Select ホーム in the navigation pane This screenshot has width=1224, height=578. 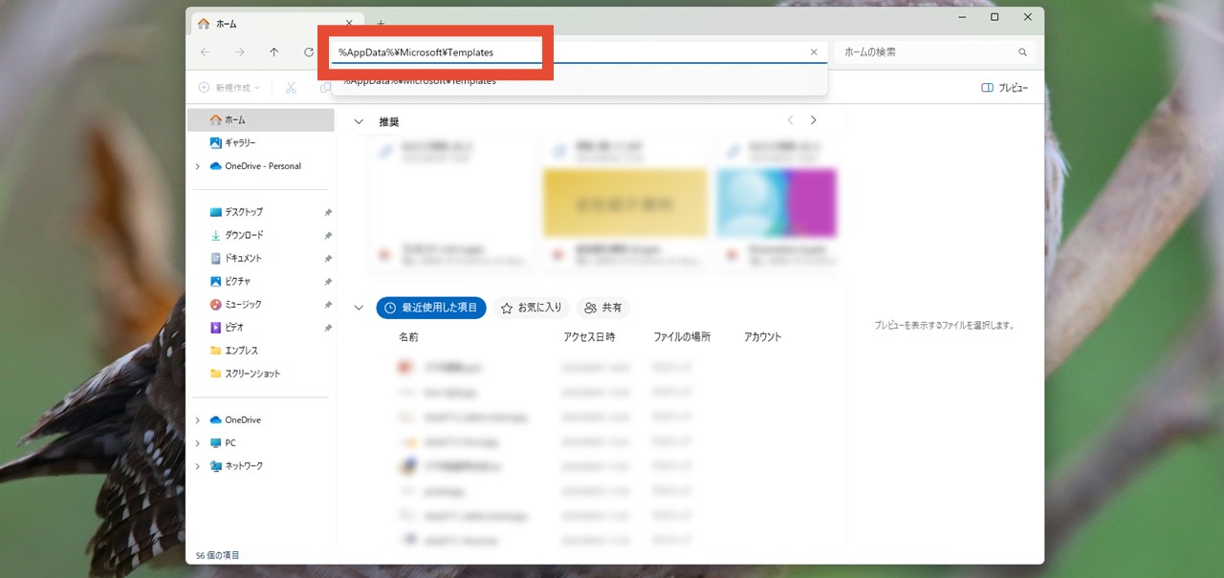point(261,120)
